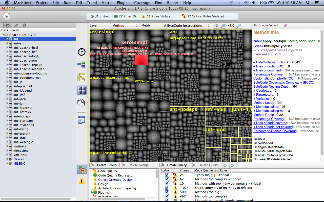Expand the ant-apache-bcel tree node
The height and width of the screenshot is (202, 324).
point(7,48)
